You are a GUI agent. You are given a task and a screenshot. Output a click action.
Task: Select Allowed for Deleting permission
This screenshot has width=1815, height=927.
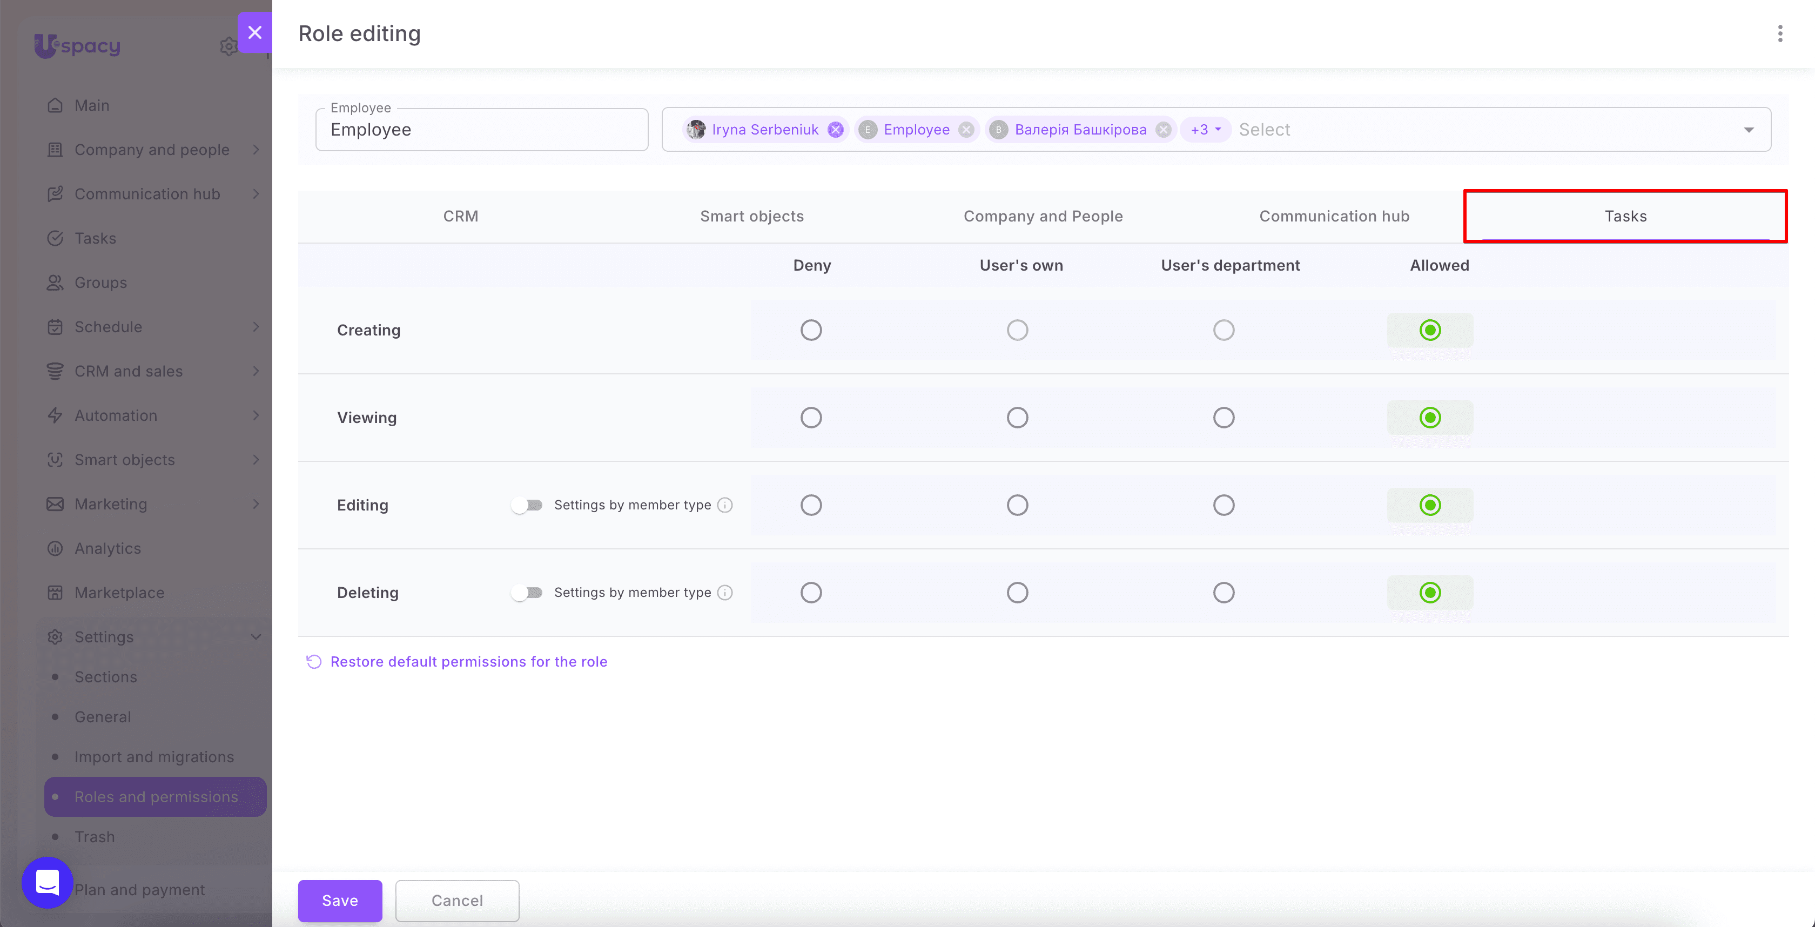(x=1430, y=593)
